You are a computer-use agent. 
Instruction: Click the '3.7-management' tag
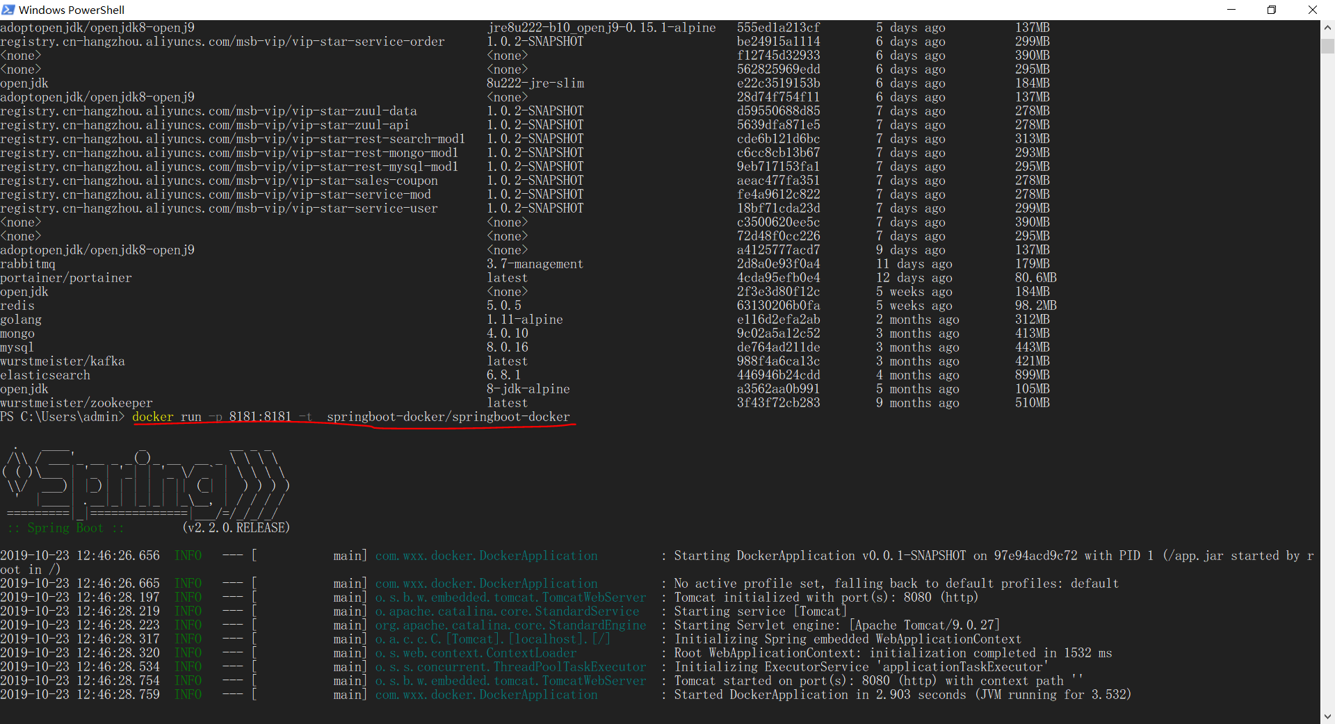click(535, 264)
